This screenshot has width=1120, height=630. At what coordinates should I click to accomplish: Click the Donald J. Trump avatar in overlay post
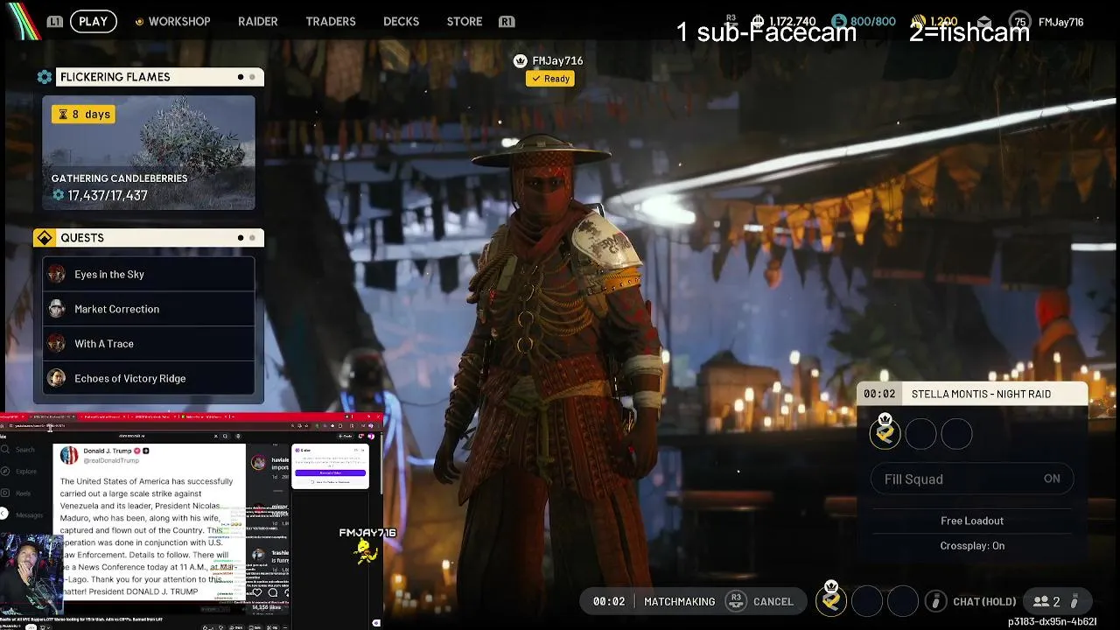coord(69,455)
